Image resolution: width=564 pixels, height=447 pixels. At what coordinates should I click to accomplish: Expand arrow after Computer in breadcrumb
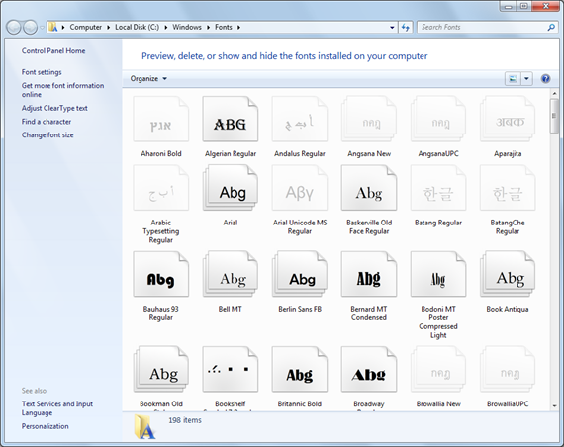108,27
